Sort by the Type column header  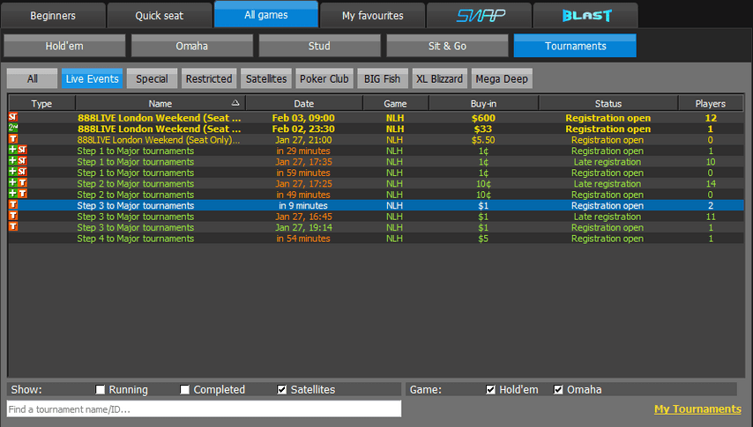(x=41, y=103)
